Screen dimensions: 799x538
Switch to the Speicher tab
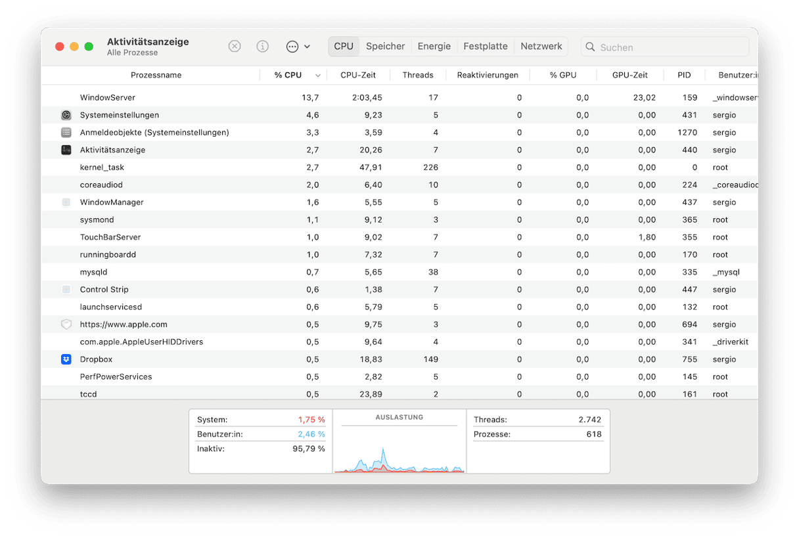(x=385, y=46)
